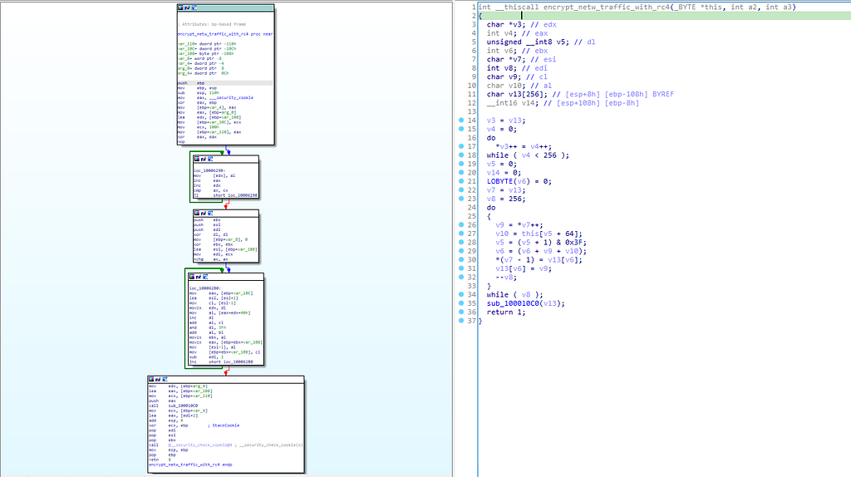The image size is (851, 477).
Task: Open node color picker on loc_10006290 block
Action: [197, 159]
